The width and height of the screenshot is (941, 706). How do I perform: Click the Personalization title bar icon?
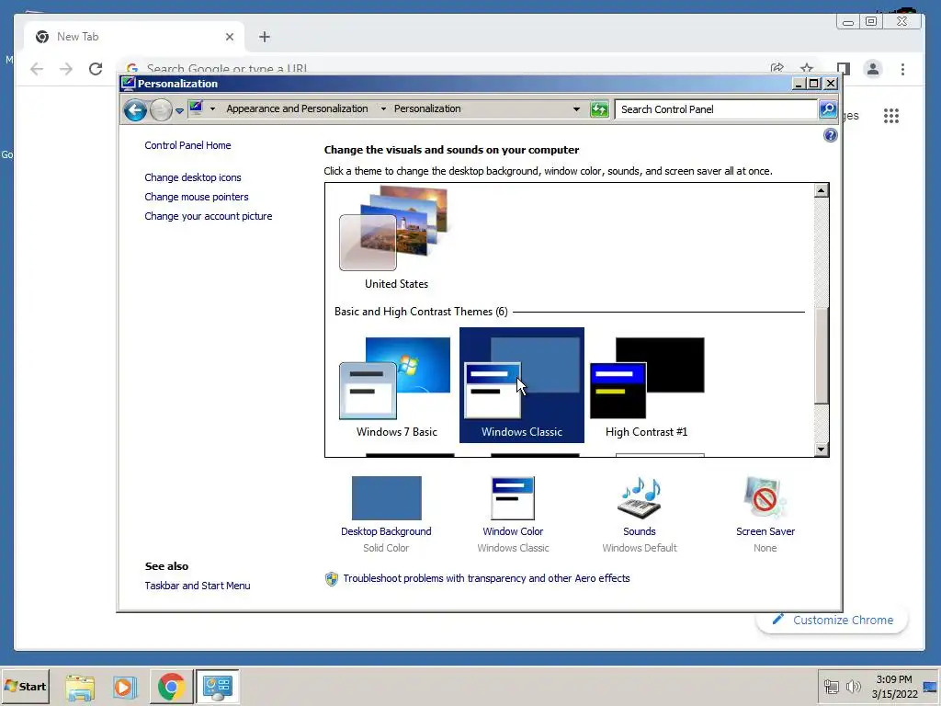128,84
